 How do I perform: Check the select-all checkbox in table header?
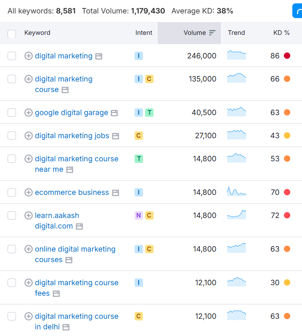click(x=11, y=32)
